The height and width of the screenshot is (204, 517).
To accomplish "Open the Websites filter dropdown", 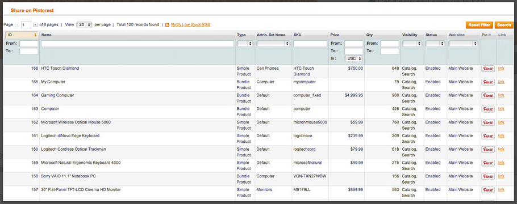I will coord(463,44).
